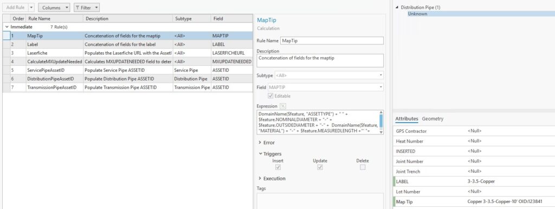
Task: Click the Lot Number attribute row
Action: point(474,192)
